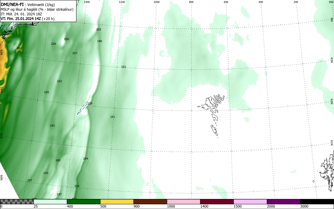
Task: Click the '6W' longitude label
Action: [x=226, y=2]
